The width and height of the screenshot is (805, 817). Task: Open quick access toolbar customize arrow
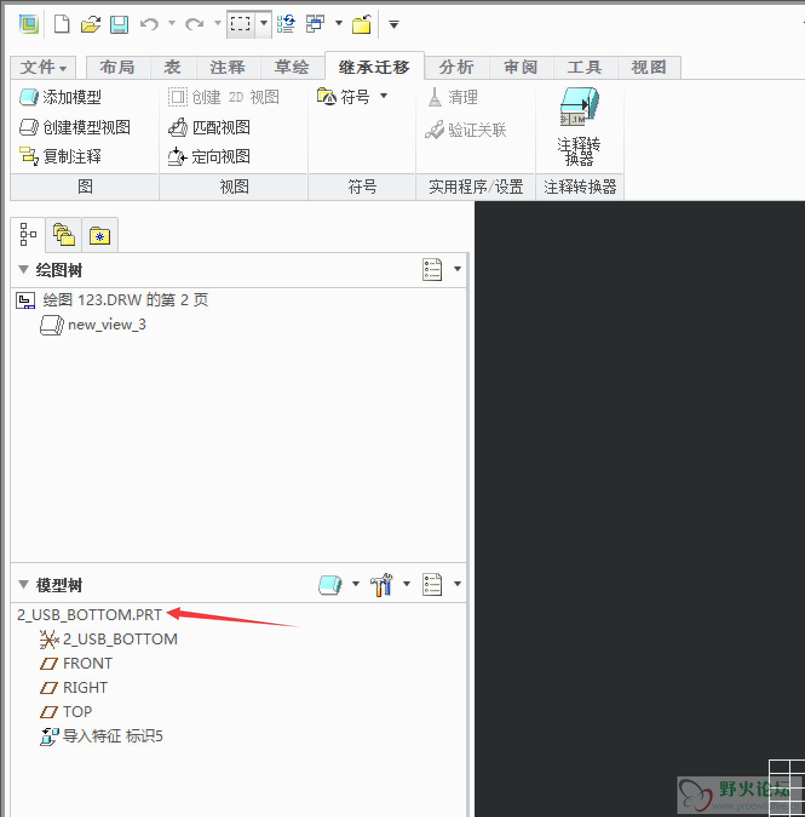tap(394, 25)
